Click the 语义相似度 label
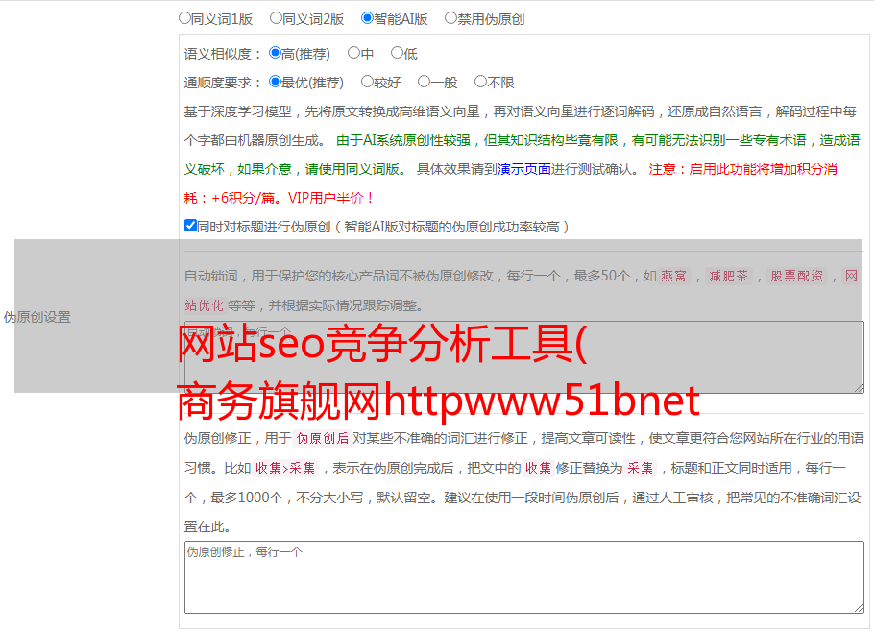Screen dimensions: 875x632 click(222, 54)
